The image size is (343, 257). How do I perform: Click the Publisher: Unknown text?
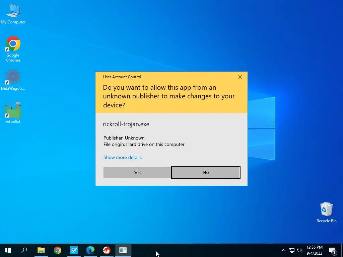124,138
